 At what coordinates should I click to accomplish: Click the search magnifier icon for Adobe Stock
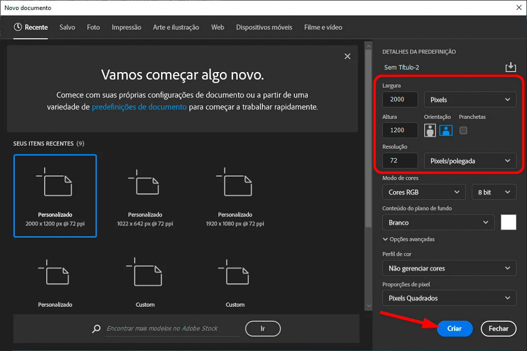(x=96, y=328)
